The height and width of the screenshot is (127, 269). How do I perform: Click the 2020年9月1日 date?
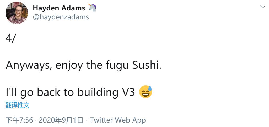click(61, 120)
